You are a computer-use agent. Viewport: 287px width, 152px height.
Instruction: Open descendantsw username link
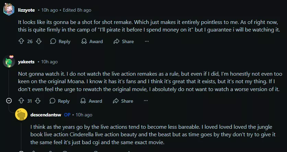click(45, 115)
